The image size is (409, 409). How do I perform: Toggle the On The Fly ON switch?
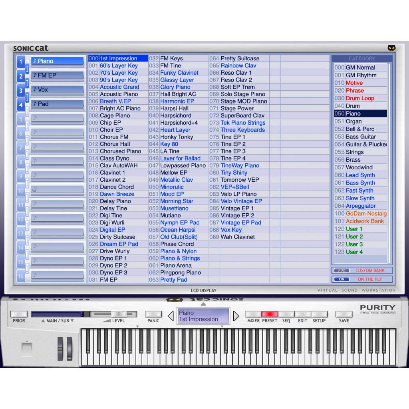click(341, 279)
